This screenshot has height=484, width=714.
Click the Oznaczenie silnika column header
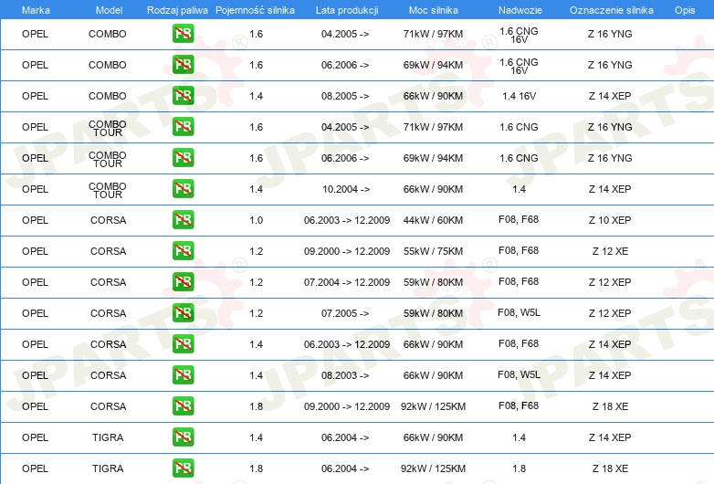(611, 10)
